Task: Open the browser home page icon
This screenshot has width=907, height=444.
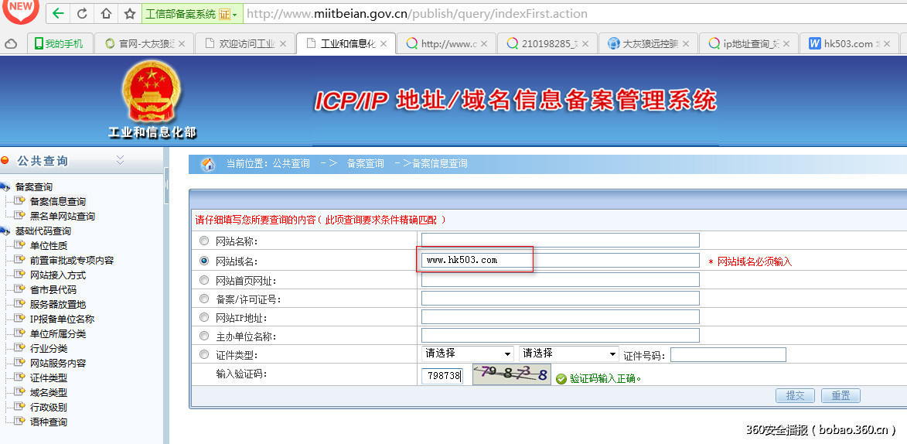Action: coord(107,13)
